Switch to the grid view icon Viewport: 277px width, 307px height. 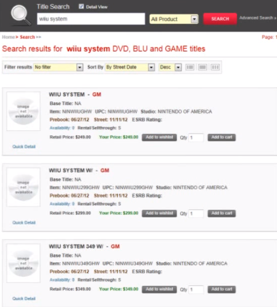tap(215, 67)
